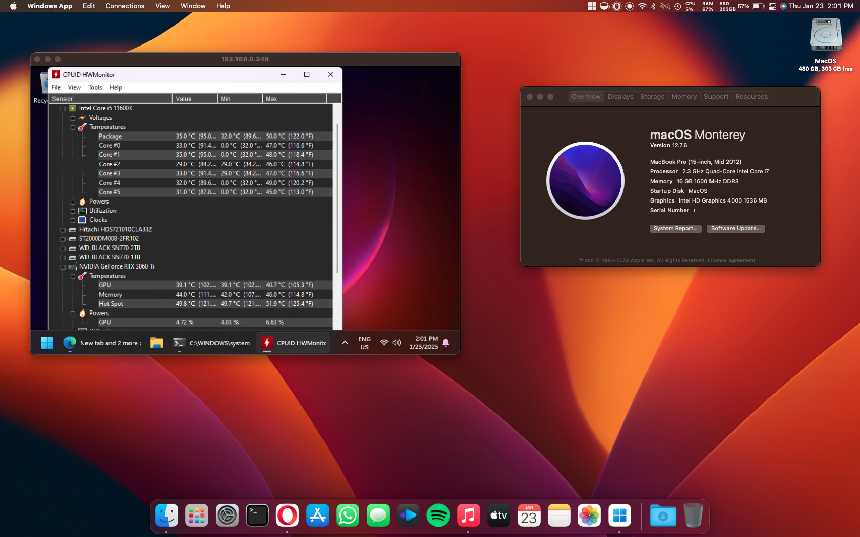Collapse the NVIDIA GeForce RTX 3060 Ti node
This screenshot has height=537, width=860.
[x=63, y=267]
